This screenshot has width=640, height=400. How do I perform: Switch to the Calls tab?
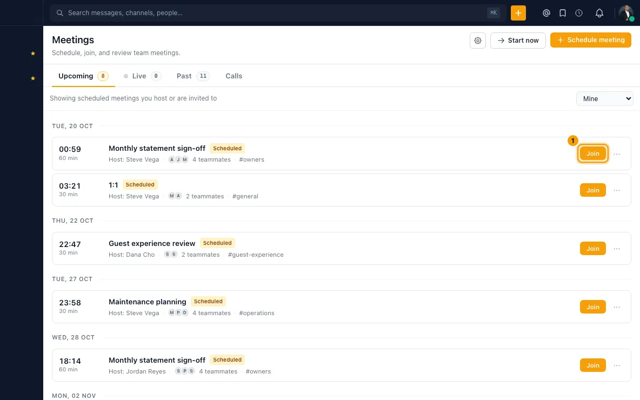[x=234, y=76]
